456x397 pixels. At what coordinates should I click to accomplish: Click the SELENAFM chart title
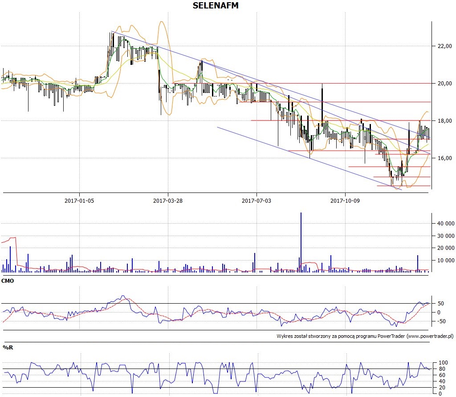pyautogui.click(x=216, y=5)
